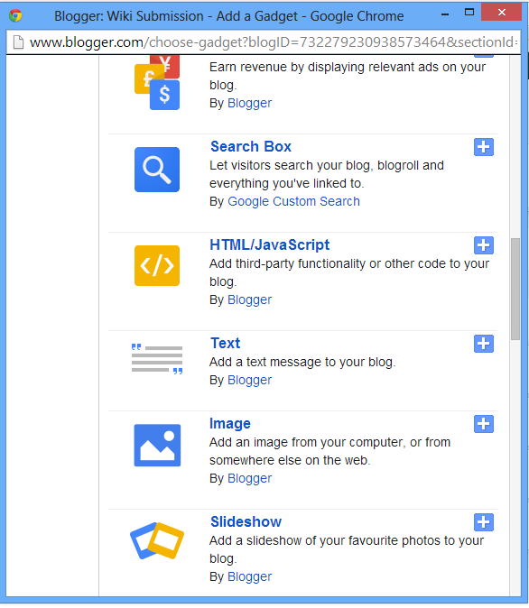Click the Text gadget quote-lines icon

pos(157,359)
